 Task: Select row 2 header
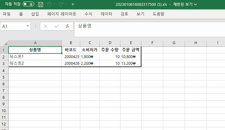pyautogui.click(x=4, y=57)
